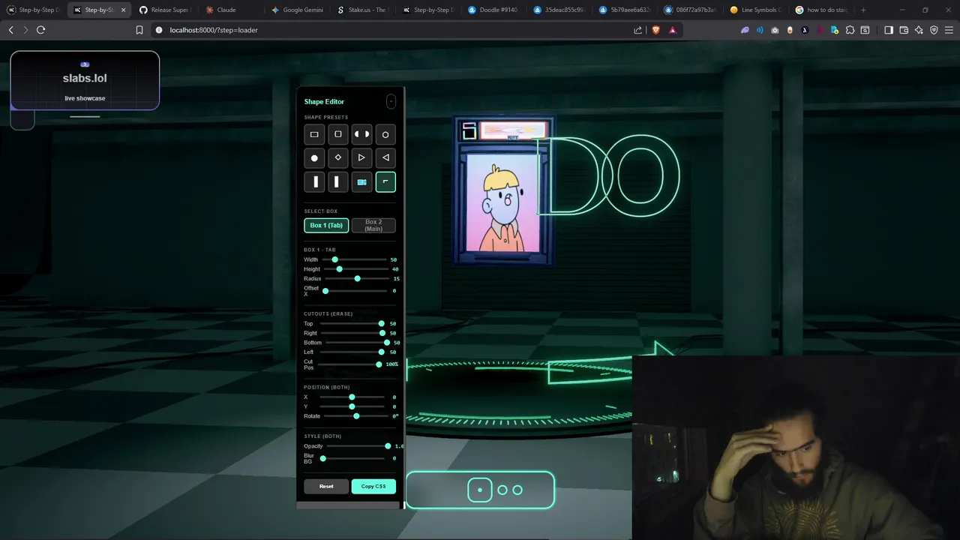Viewport: 960px width, 540px height.
Task: Bookmark this page
Action: click(x=139, y=30)
